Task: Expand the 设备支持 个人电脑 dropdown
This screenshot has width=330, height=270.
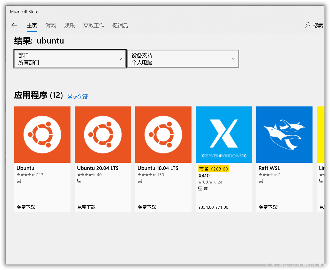Action: click(x=183, y=59)
